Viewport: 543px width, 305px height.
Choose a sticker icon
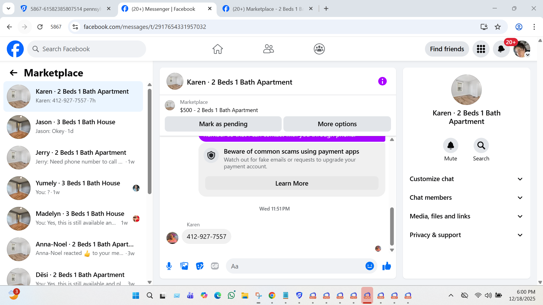pos(200,266)
